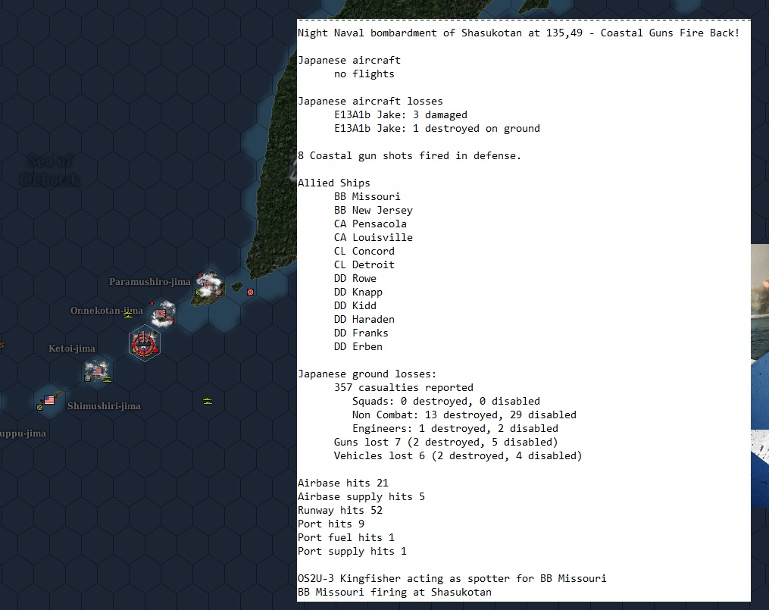The height and width of the screenshot is (610, 769).
Task: Click the Paramushiro-jima map label
Action: 149,281
